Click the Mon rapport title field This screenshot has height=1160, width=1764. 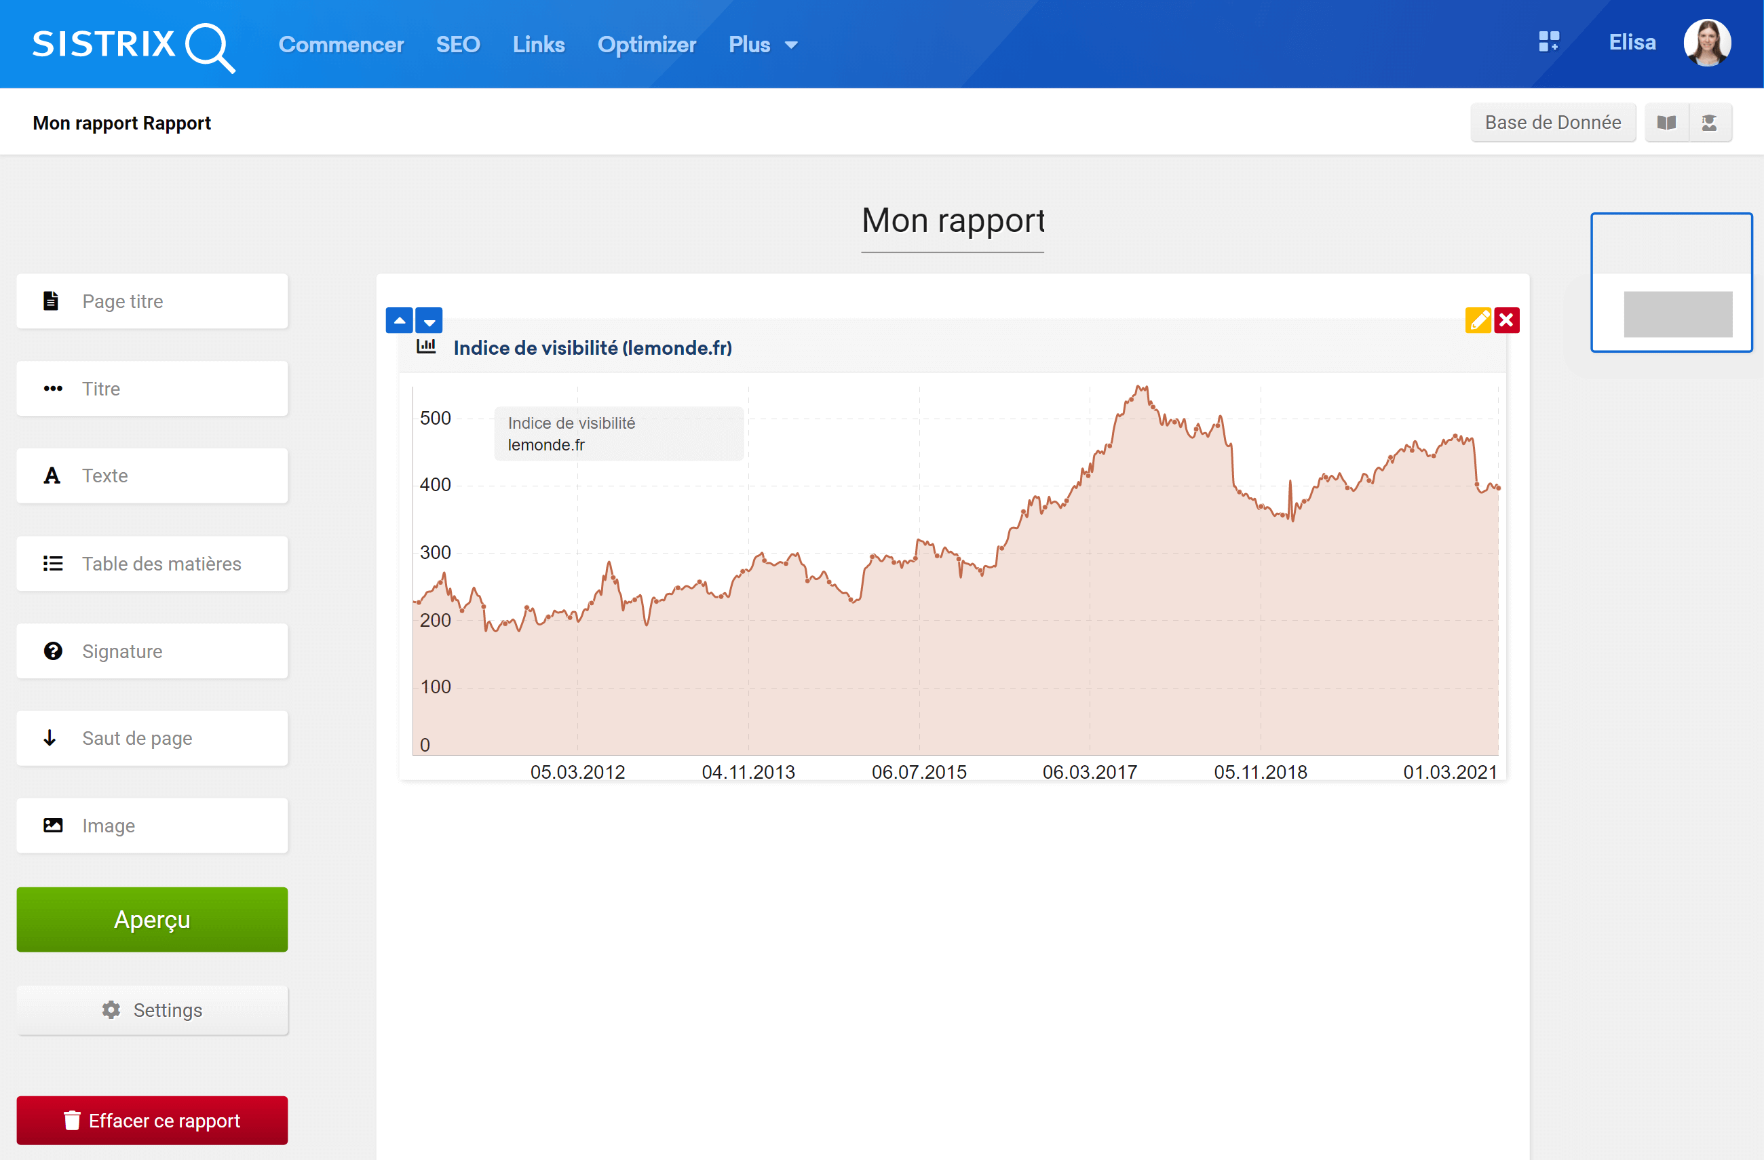[x=953, y=222]
